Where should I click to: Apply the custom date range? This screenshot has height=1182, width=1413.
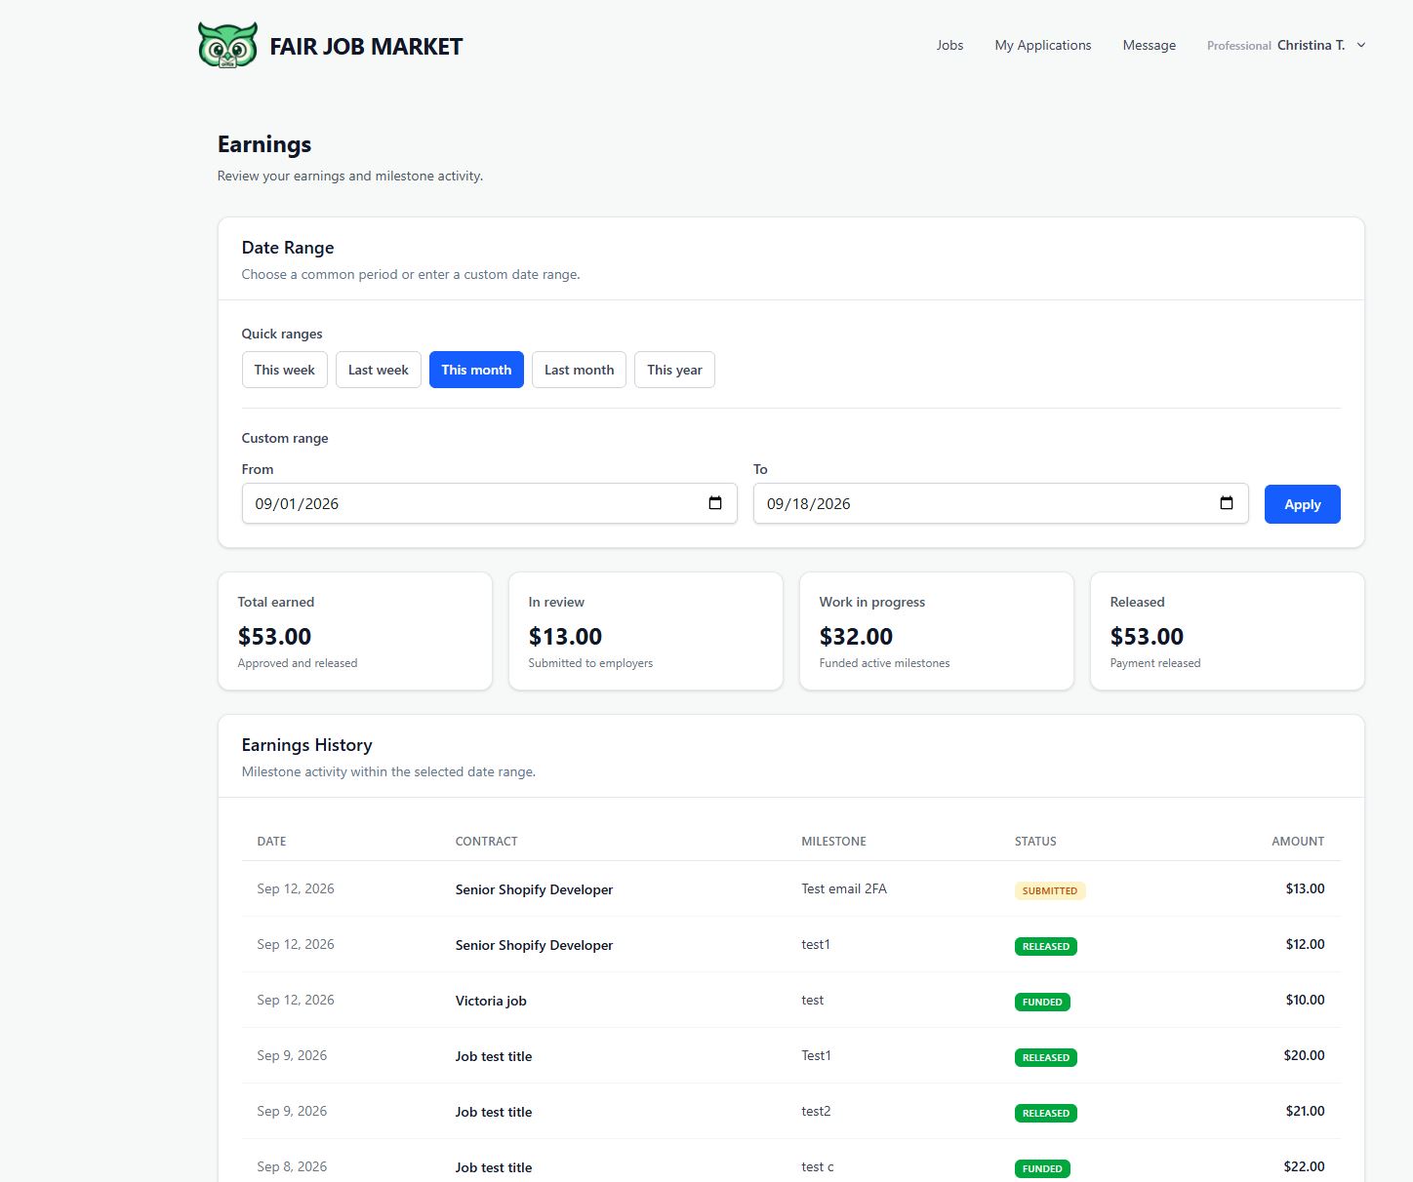[1303, 504]
